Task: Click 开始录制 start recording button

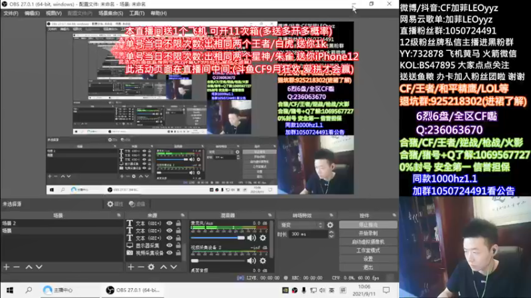Action: 368,233
